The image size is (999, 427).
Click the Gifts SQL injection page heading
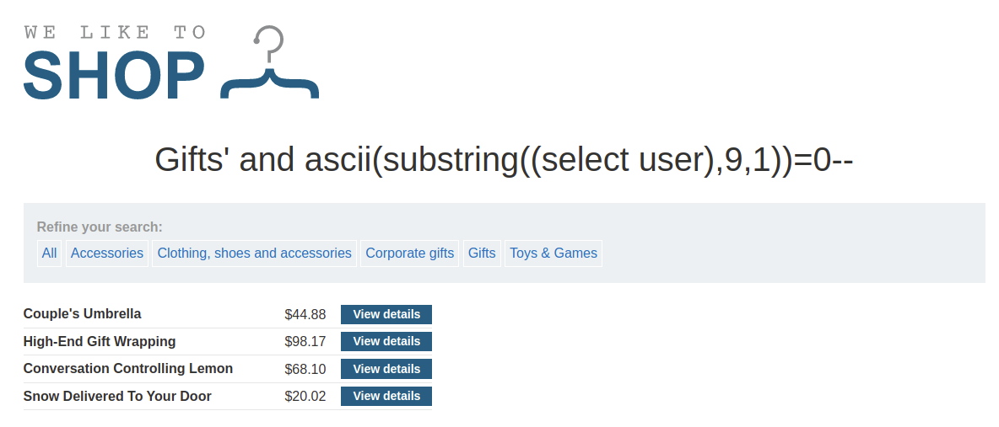tap(504, 160)
